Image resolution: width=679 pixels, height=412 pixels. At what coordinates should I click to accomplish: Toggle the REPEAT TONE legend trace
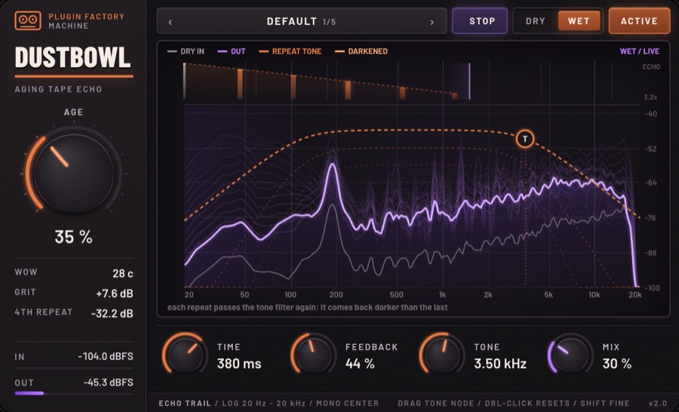[x=290, y=51]
